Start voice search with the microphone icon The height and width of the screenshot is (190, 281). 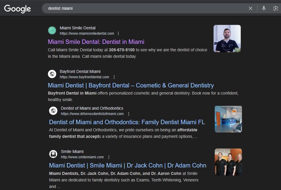(264, 8)
